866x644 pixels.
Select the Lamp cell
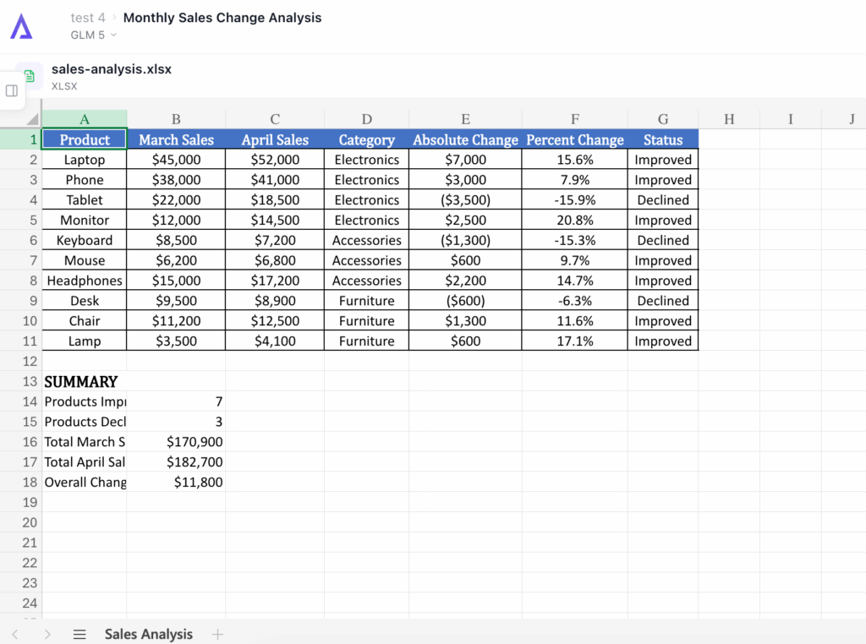tap(85, 341)
